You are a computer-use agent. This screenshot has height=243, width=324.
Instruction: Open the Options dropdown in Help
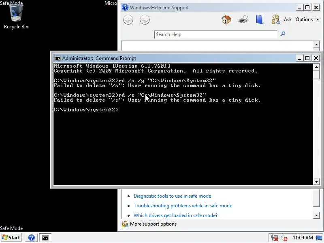(x=307, y=19)
